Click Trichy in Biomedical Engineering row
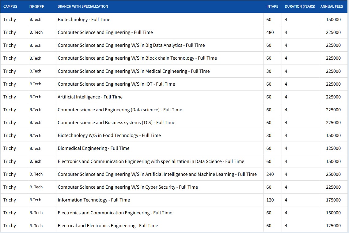This screenshot has height=233, width=349. pos(9,149)
